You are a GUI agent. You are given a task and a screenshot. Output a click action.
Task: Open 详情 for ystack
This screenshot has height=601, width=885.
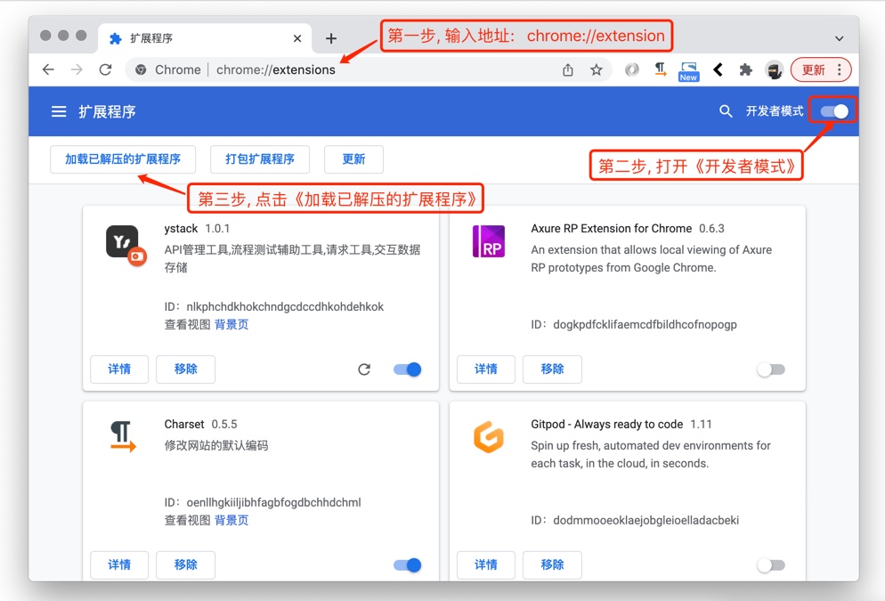pyautogui.click(x=119, y=370)
